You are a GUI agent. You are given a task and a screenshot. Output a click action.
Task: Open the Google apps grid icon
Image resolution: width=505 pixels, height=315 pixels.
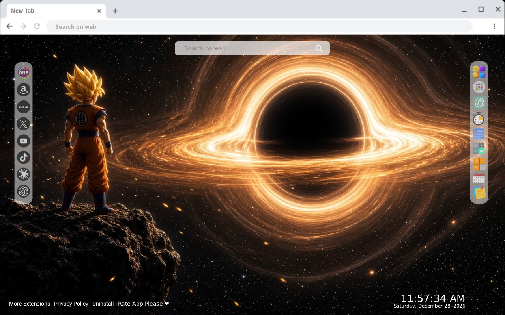click(x=479, y=87)
